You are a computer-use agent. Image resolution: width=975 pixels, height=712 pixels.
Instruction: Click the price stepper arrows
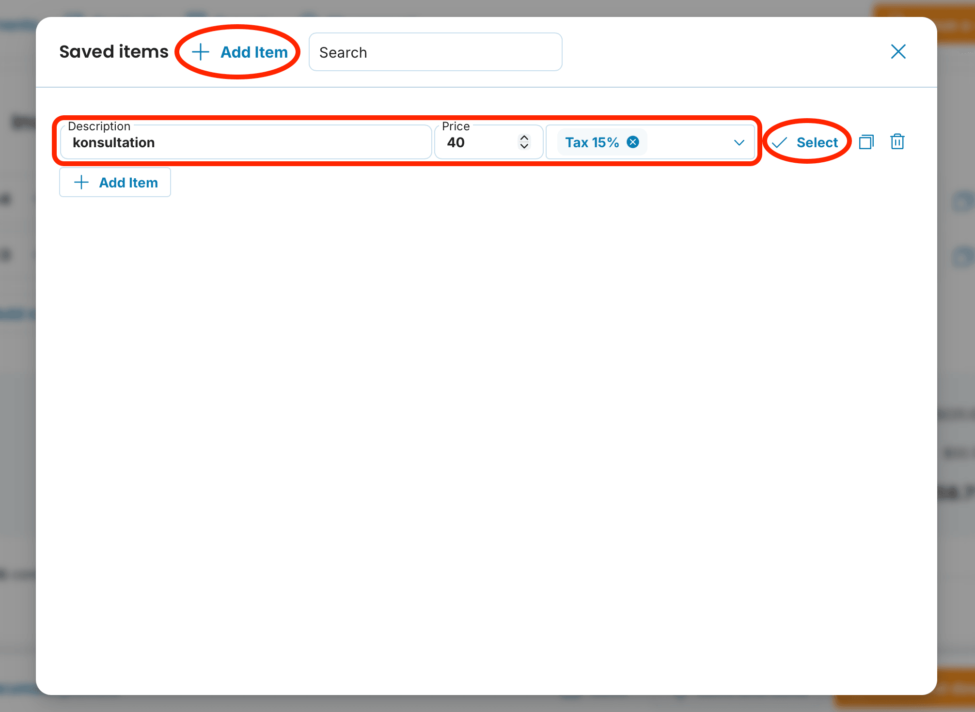524,142
